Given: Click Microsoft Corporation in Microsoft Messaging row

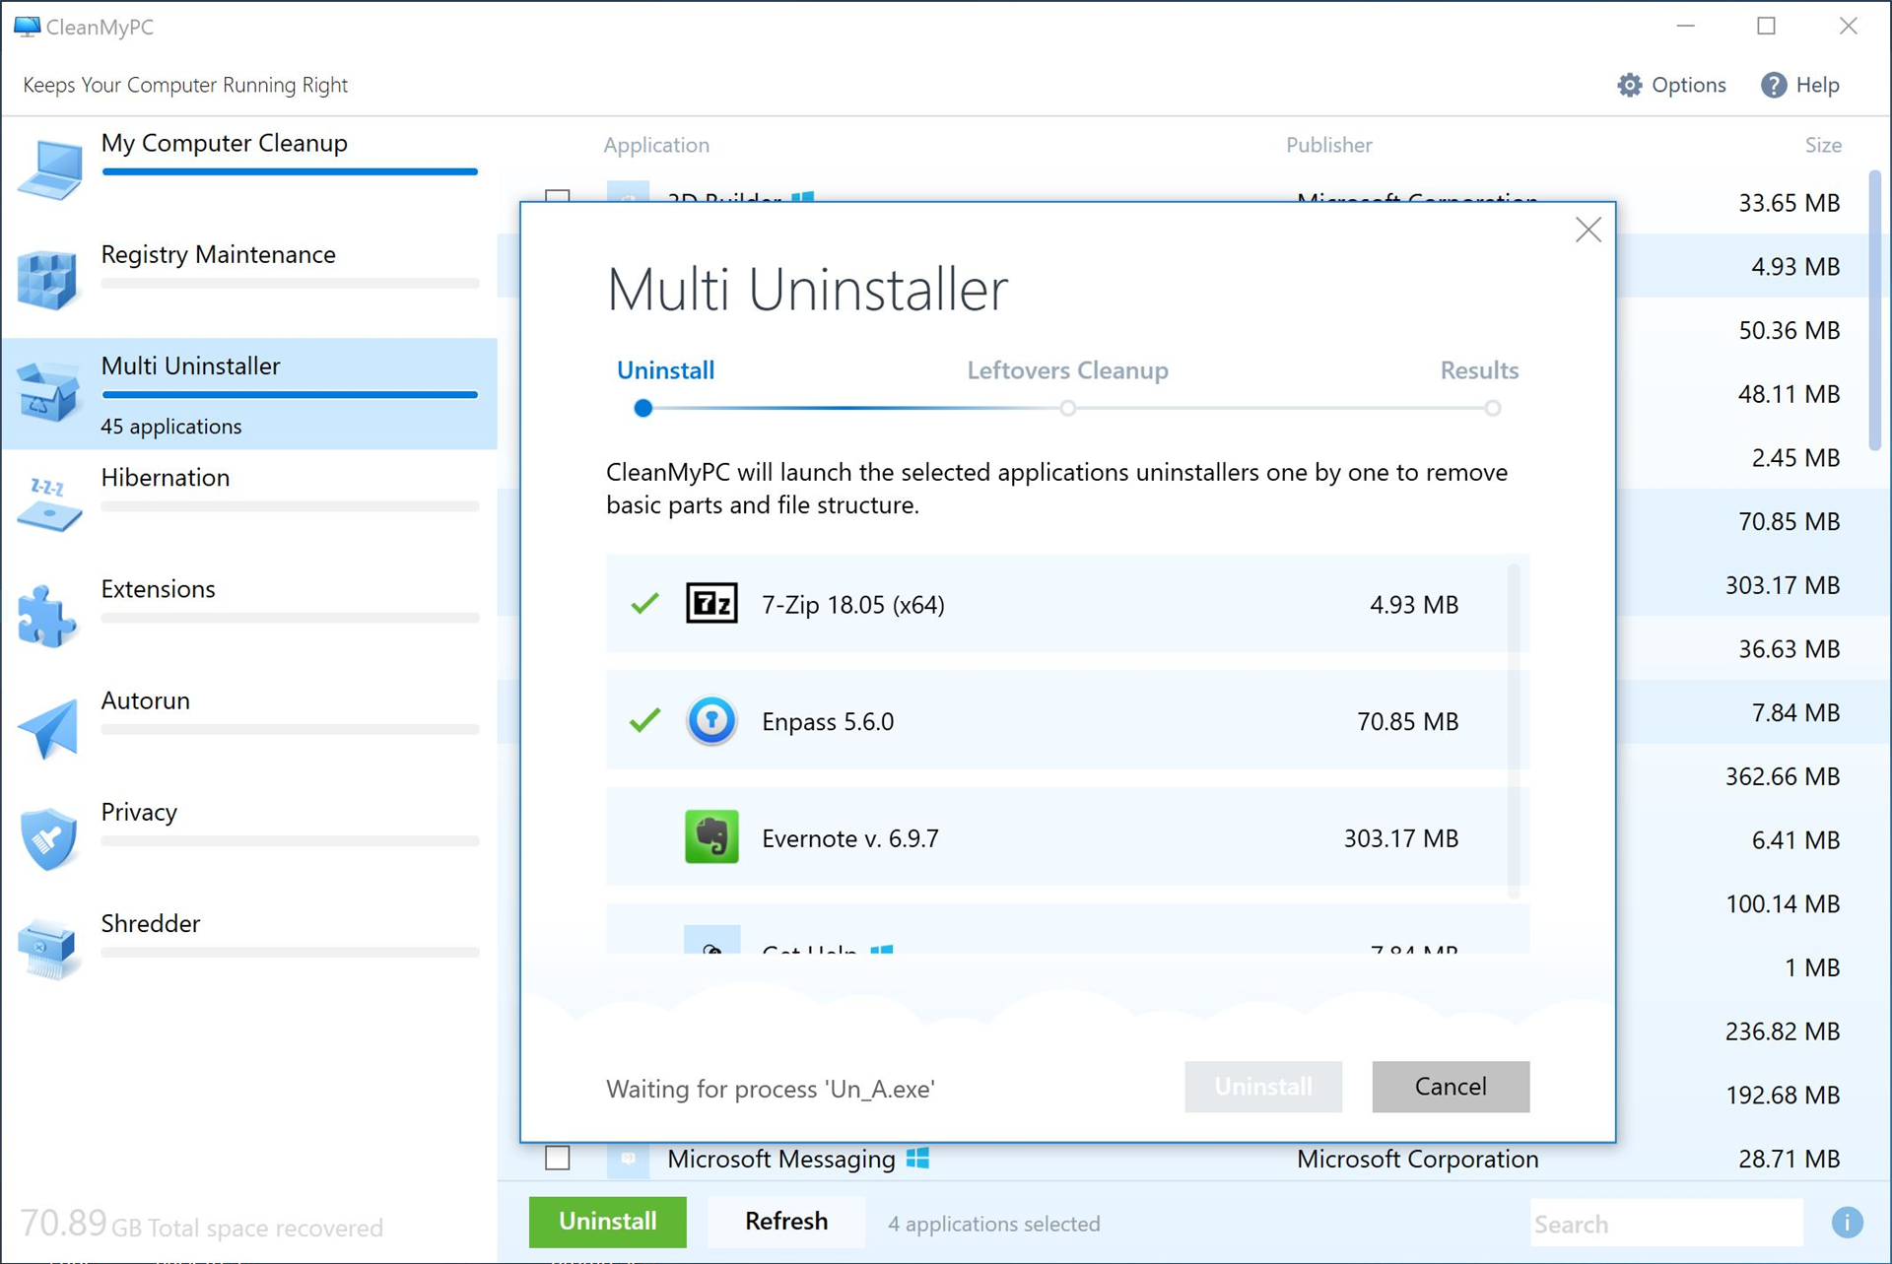Looking at the screenshot, I should click(1417, 1159).
